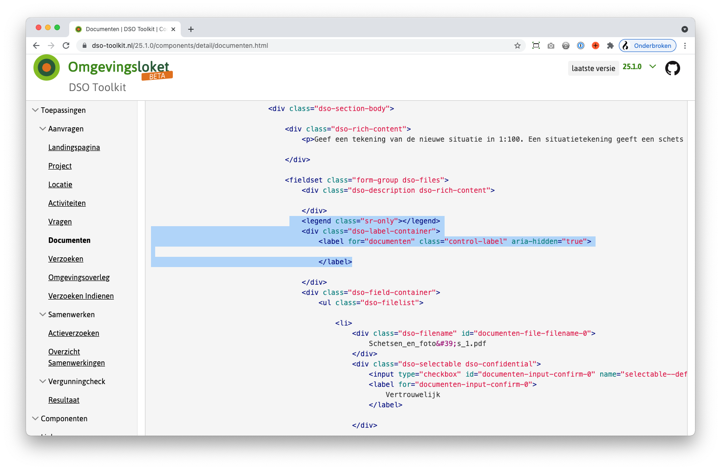This screenshot has width=721, height=470.
Task: Click the browser forward arrow
Action: (51, 46)
